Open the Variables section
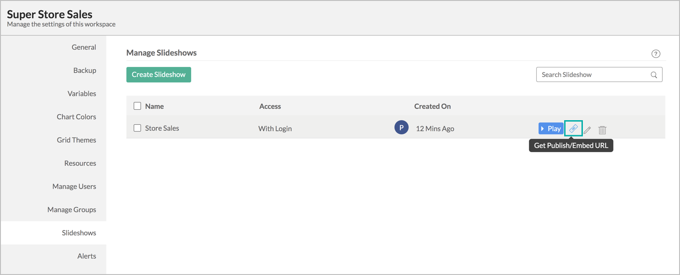The image size is (680, 275). coord(82,94)
